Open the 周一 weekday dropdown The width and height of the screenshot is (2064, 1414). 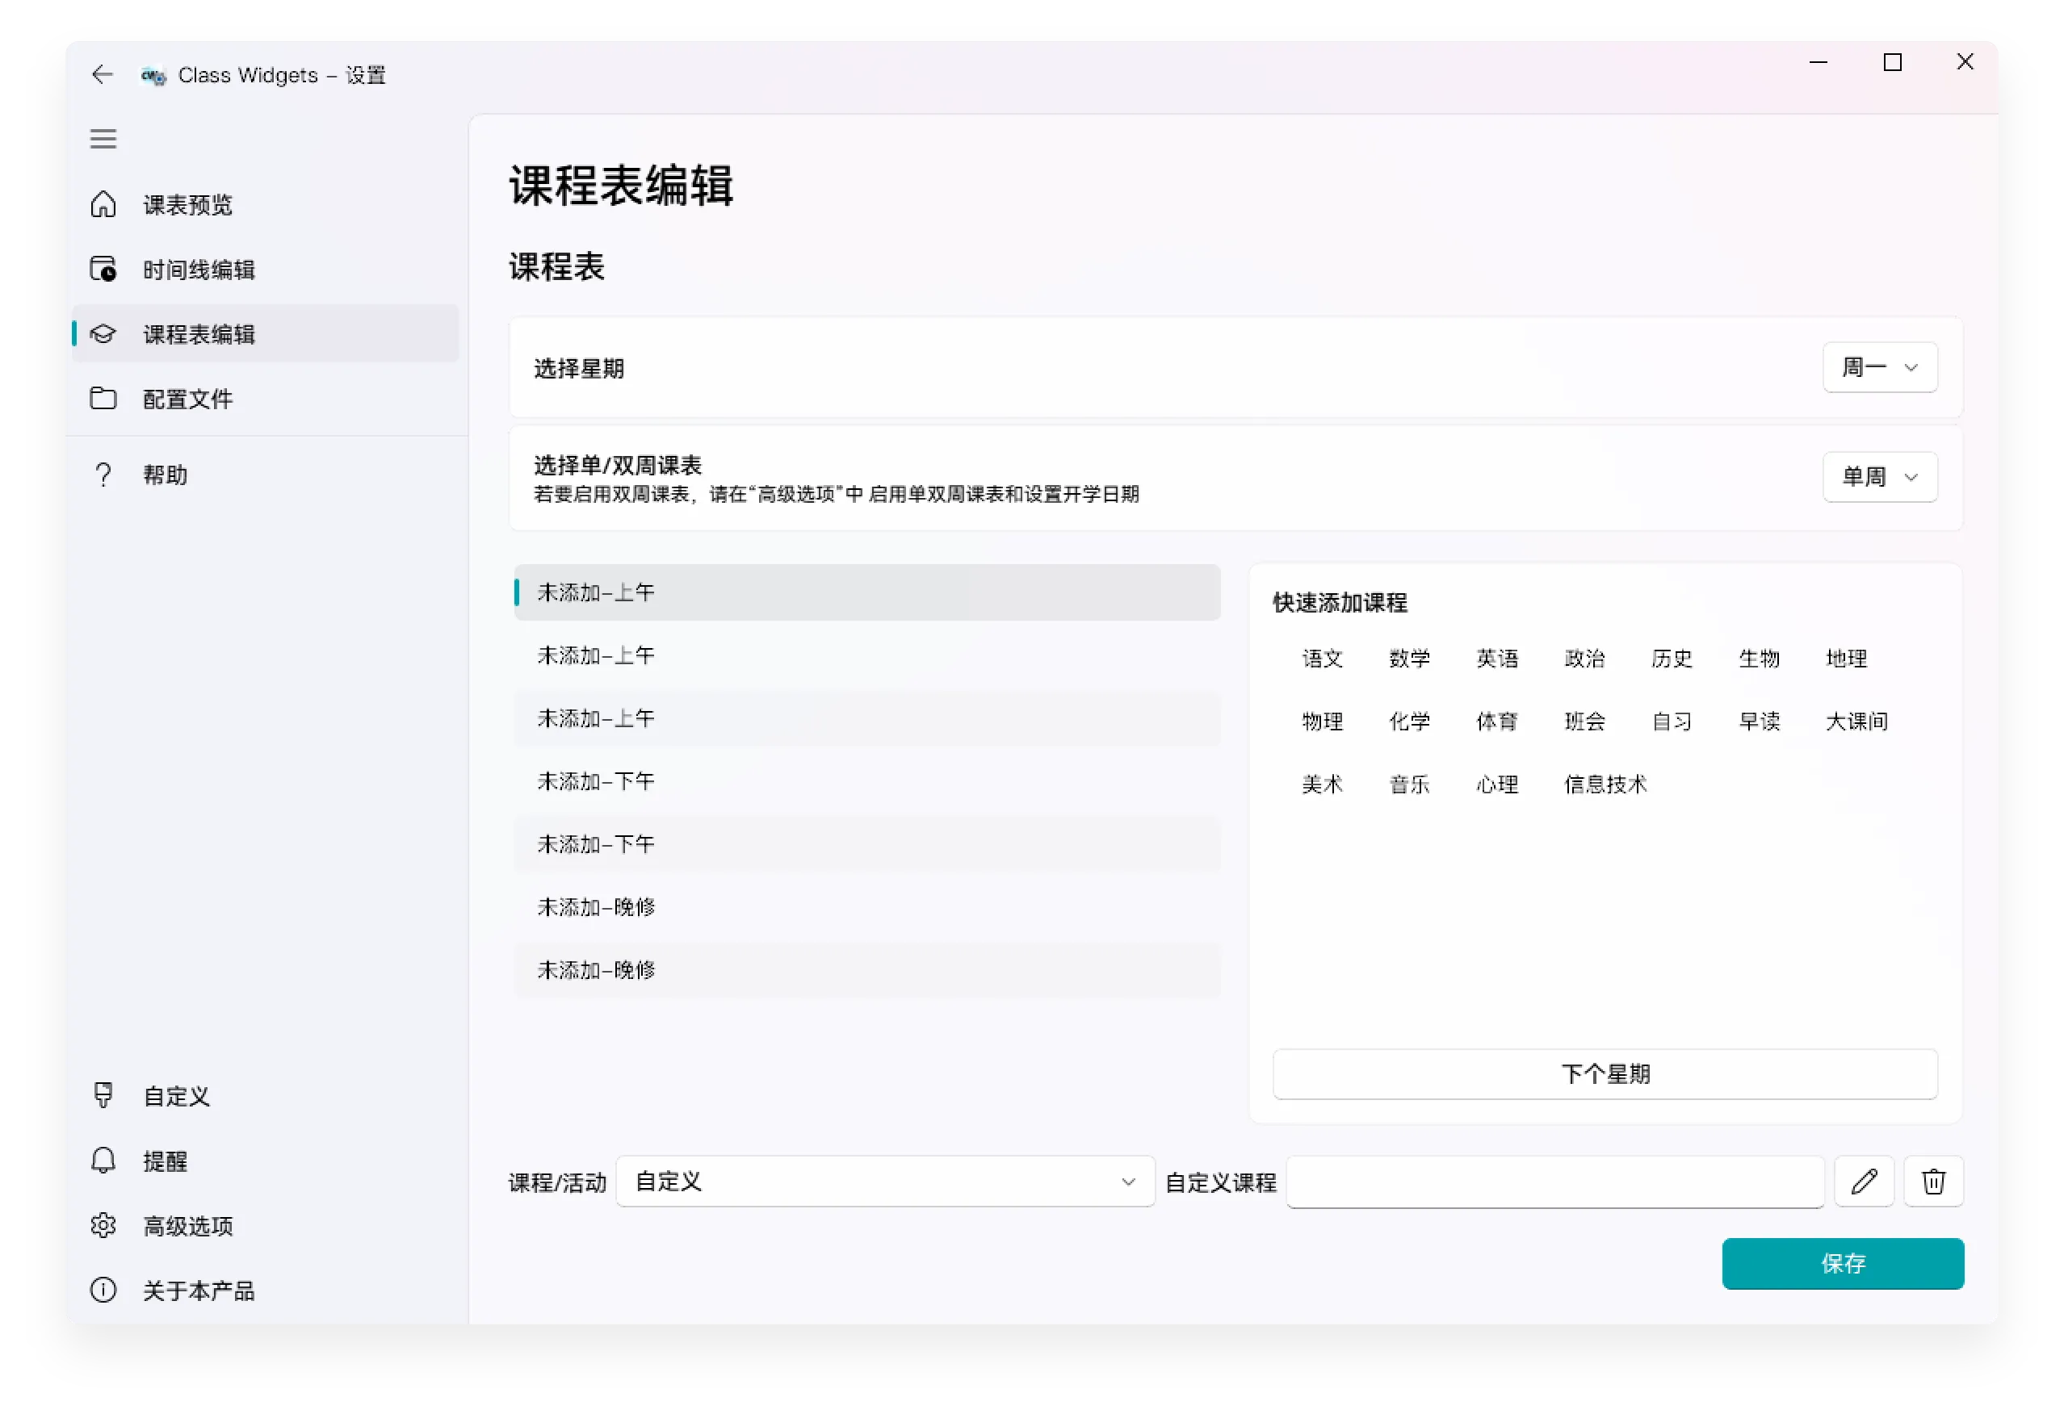1879,366
